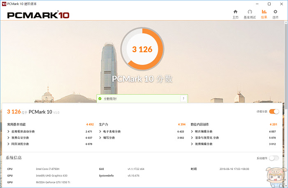Viewport: 288px width, 188px height.
Task: Maximize the PCMark 10 window
Action: 269,4
